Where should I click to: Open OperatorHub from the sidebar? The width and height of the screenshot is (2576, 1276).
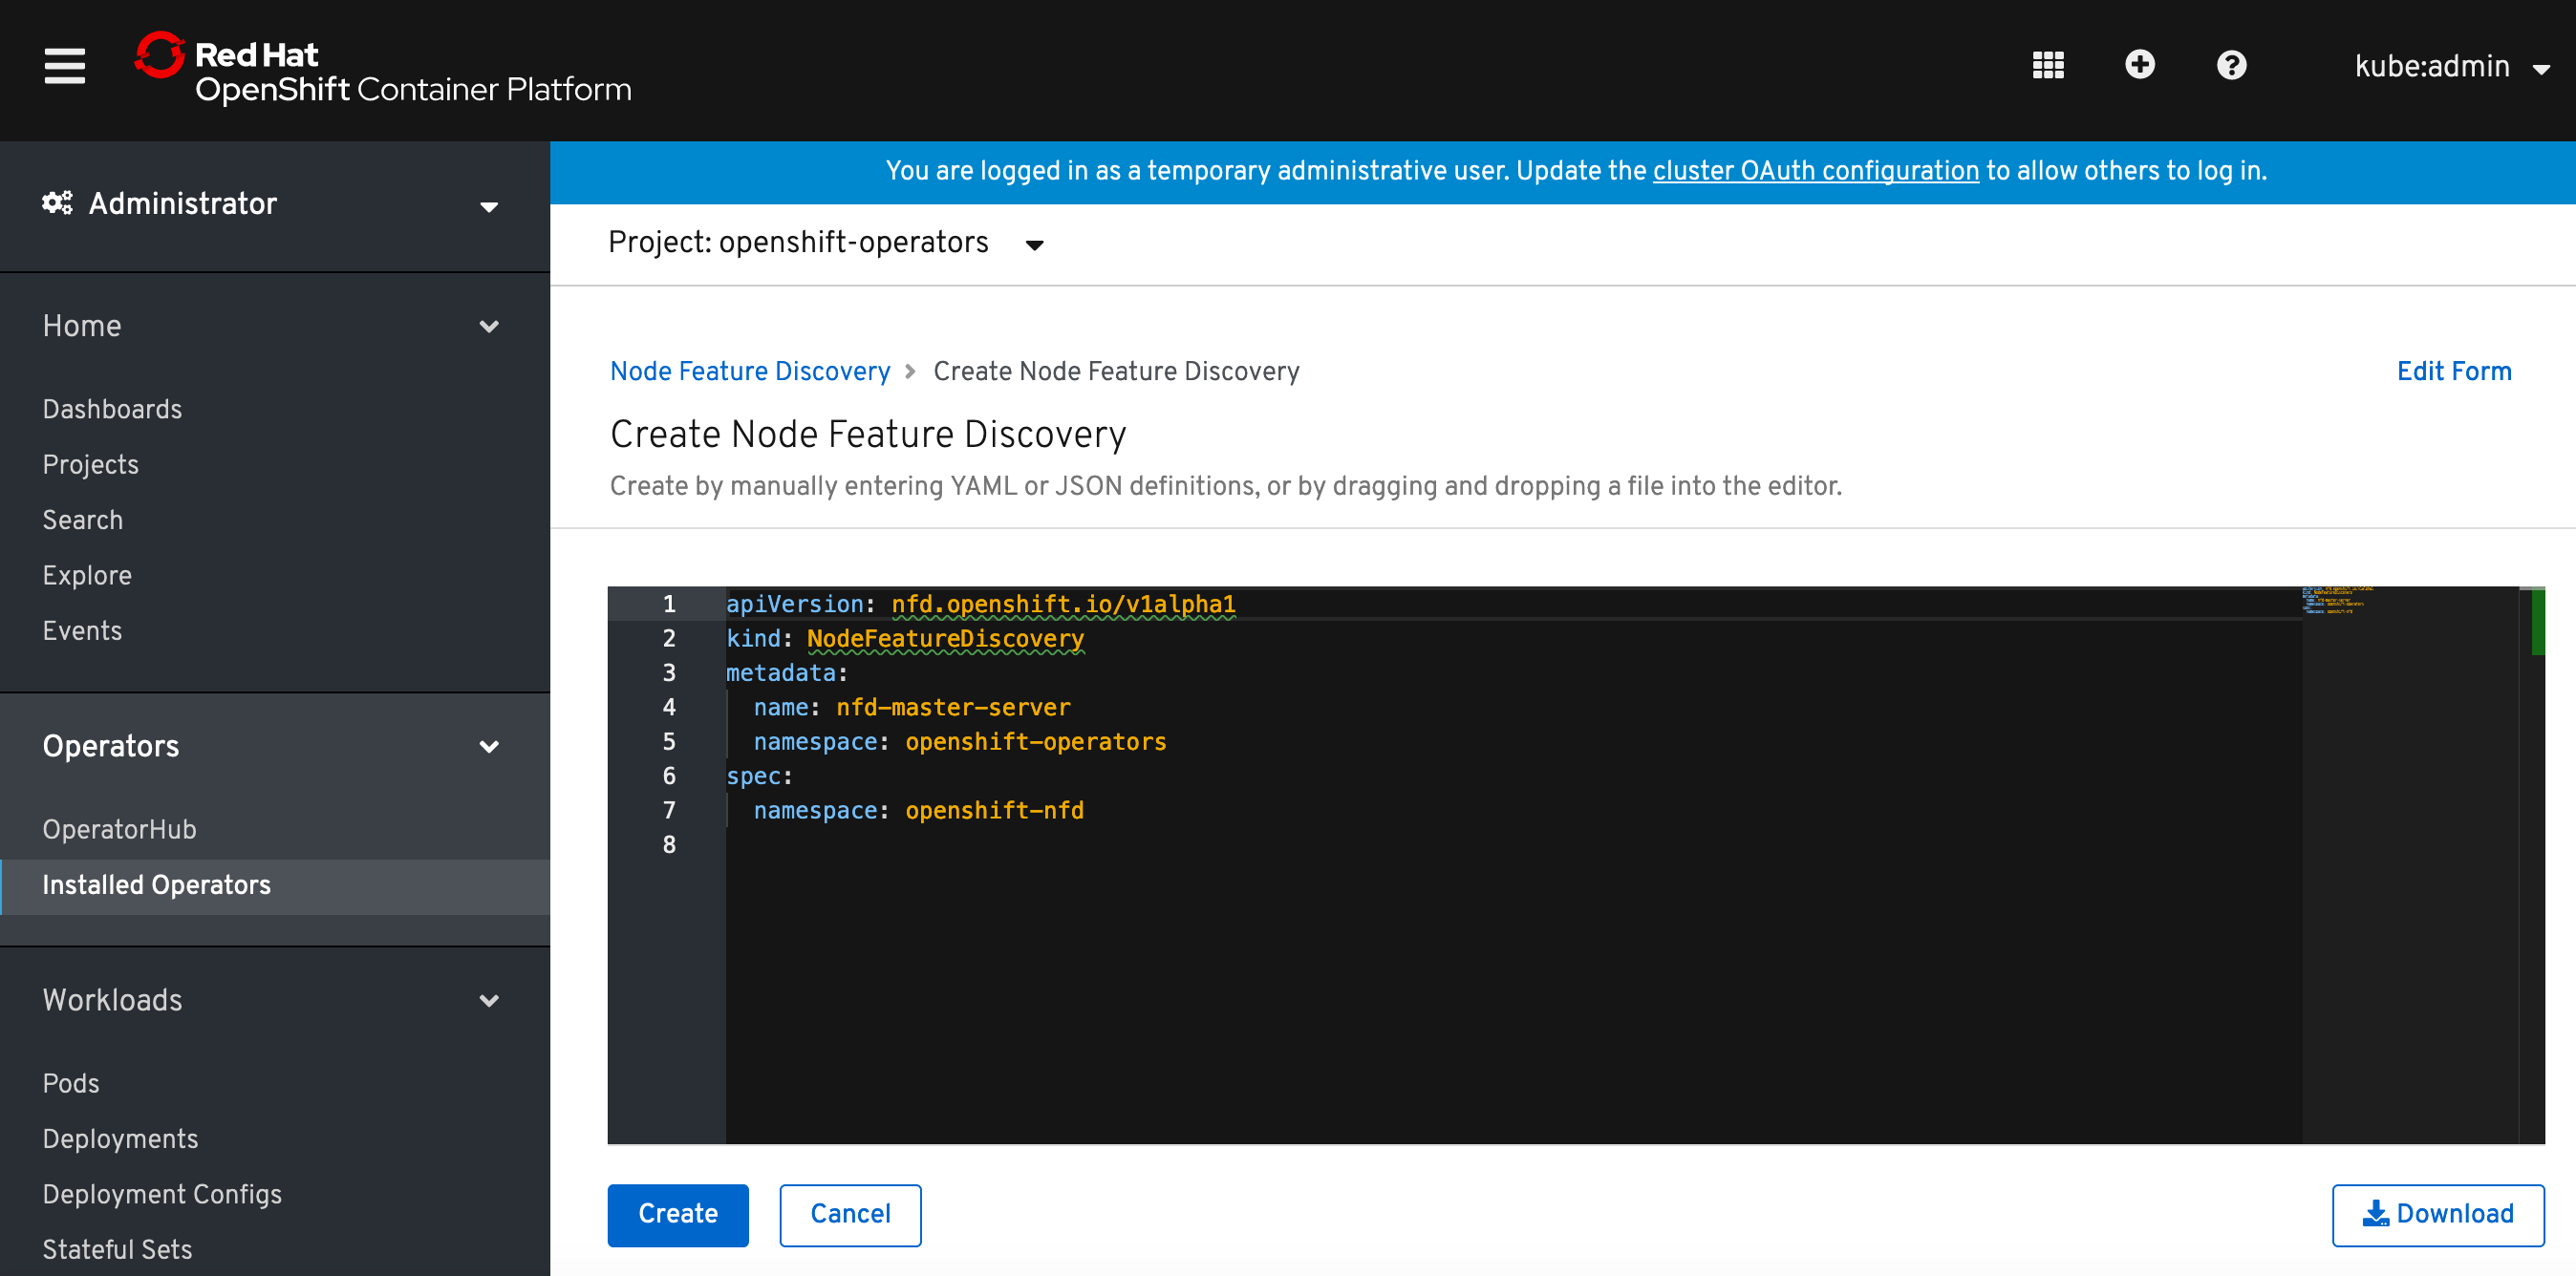[x=119, y=828]
